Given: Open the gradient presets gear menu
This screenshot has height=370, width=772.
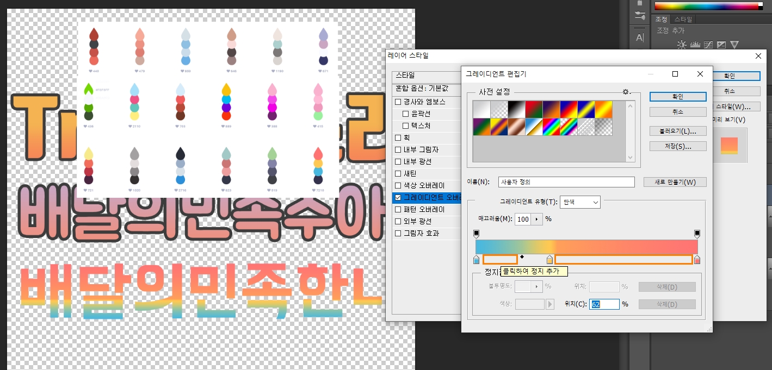Looking at the screenshot, I should coord(626,92).
